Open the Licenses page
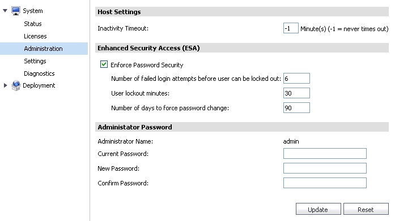The height and width of the screenshot is (221, 395). pos(35,36)
